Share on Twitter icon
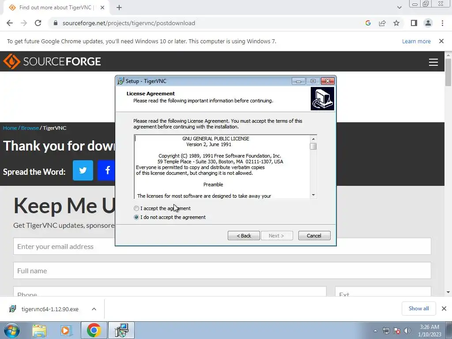This screenshot has height=339, width=452. pos(83,170)
